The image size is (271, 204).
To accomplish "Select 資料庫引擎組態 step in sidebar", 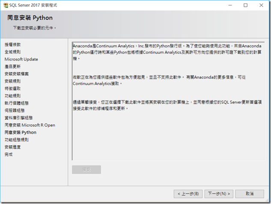I will click(x=19, y=118).
